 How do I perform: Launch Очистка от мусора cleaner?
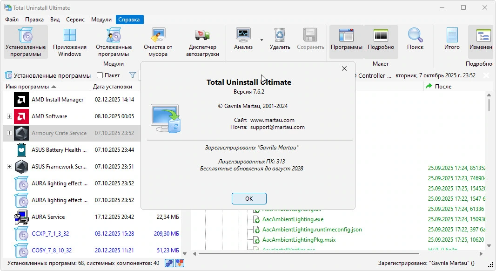158,42
